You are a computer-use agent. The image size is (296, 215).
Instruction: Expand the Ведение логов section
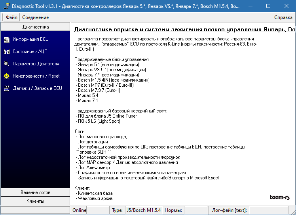point(36,192)
